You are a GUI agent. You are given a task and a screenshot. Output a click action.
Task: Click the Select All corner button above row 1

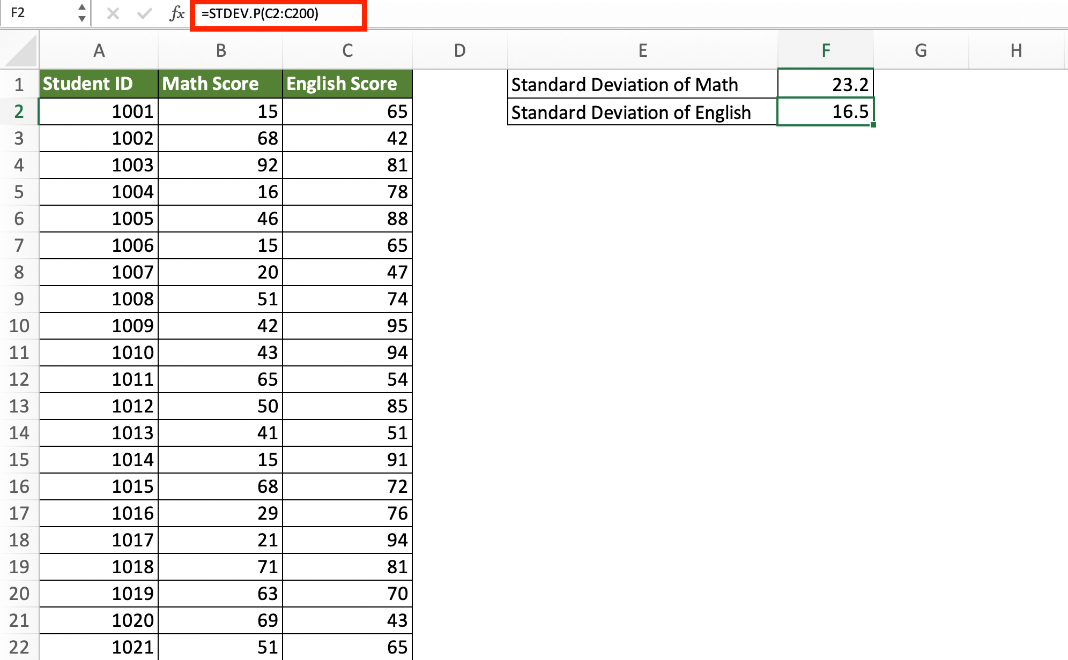[x=20, y=50]
